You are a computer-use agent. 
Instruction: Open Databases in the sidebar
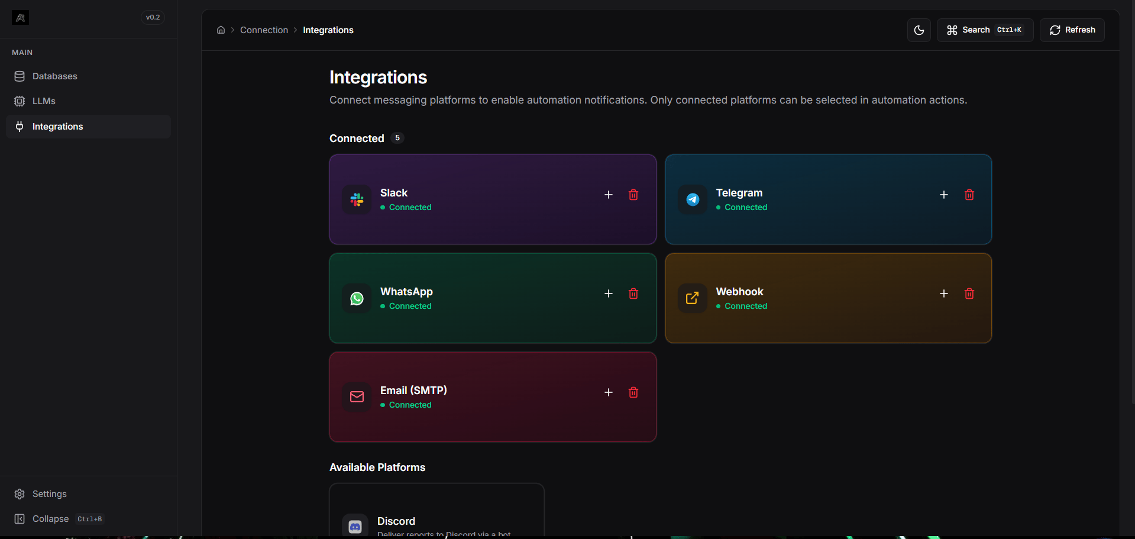[x=89, y=76]
